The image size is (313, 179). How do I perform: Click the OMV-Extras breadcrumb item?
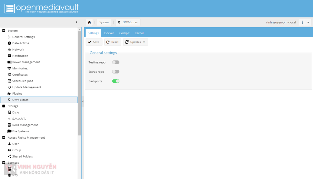[x=128, y=22]
